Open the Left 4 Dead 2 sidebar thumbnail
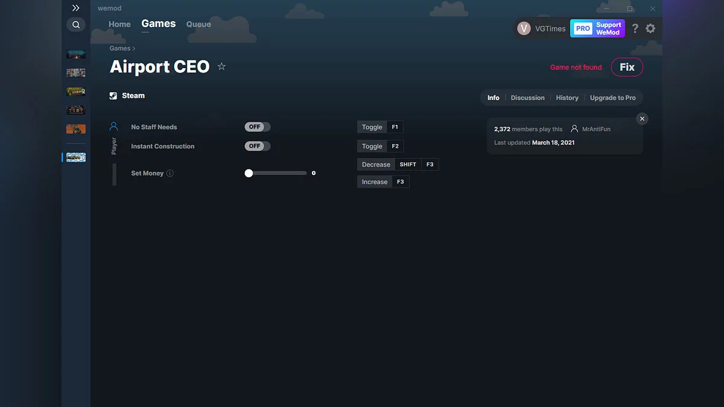 (76, 92)
